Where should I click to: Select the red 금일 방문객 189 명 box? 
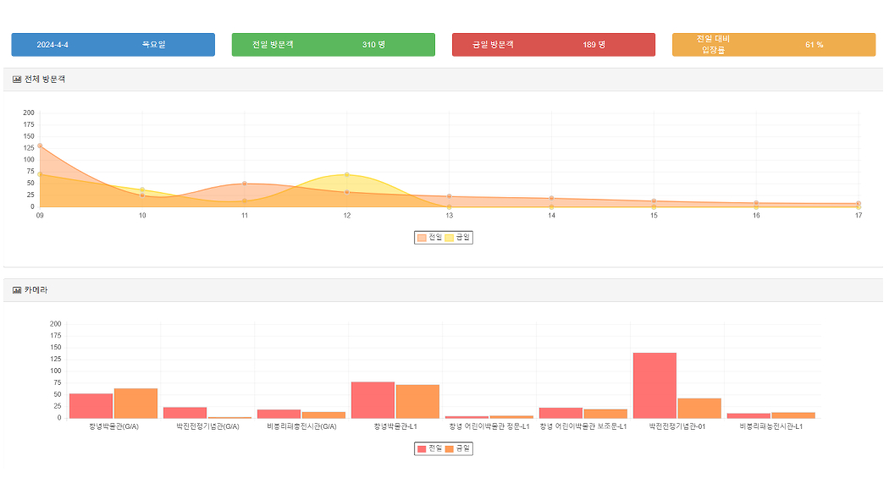[x=553, y=45]
